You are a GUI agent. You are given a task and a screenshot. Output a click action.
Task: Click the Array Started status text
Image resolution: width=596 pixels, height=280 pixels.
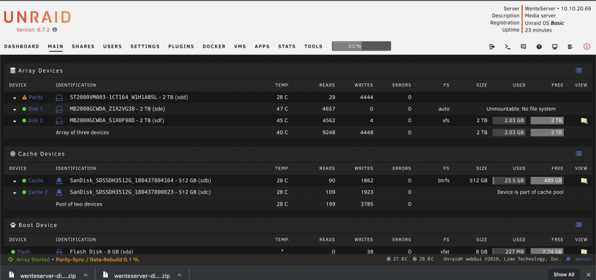pyautogui.click(x=33, y=260)
